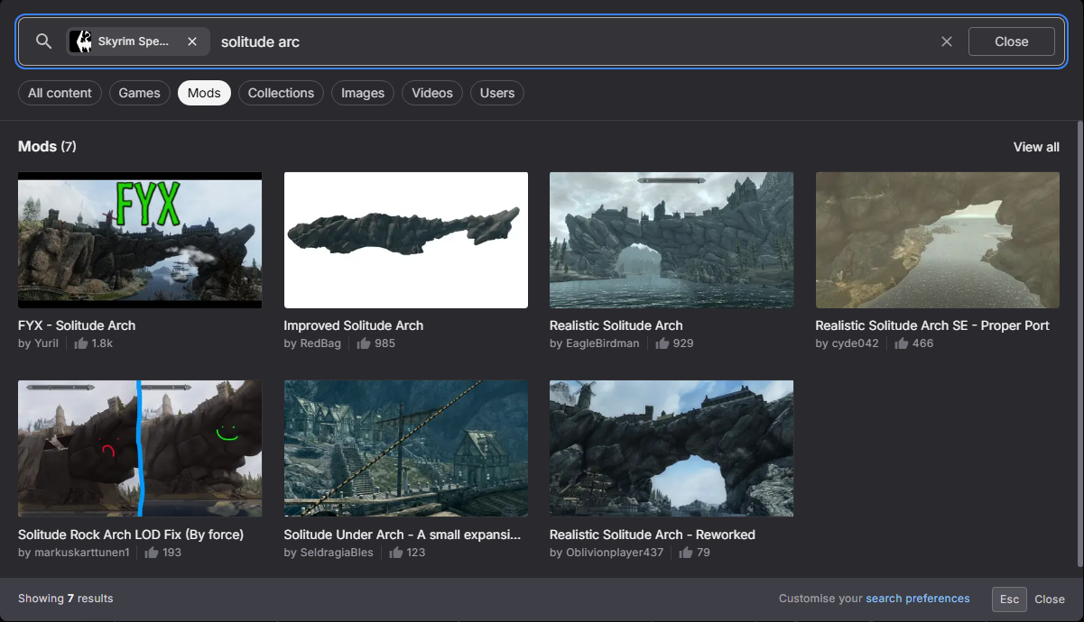The height and width of the screenshot is (622, 1084).
Task: Click the thumbs-up icon by markuskarttunen1's mod
Action: [152, 553]
